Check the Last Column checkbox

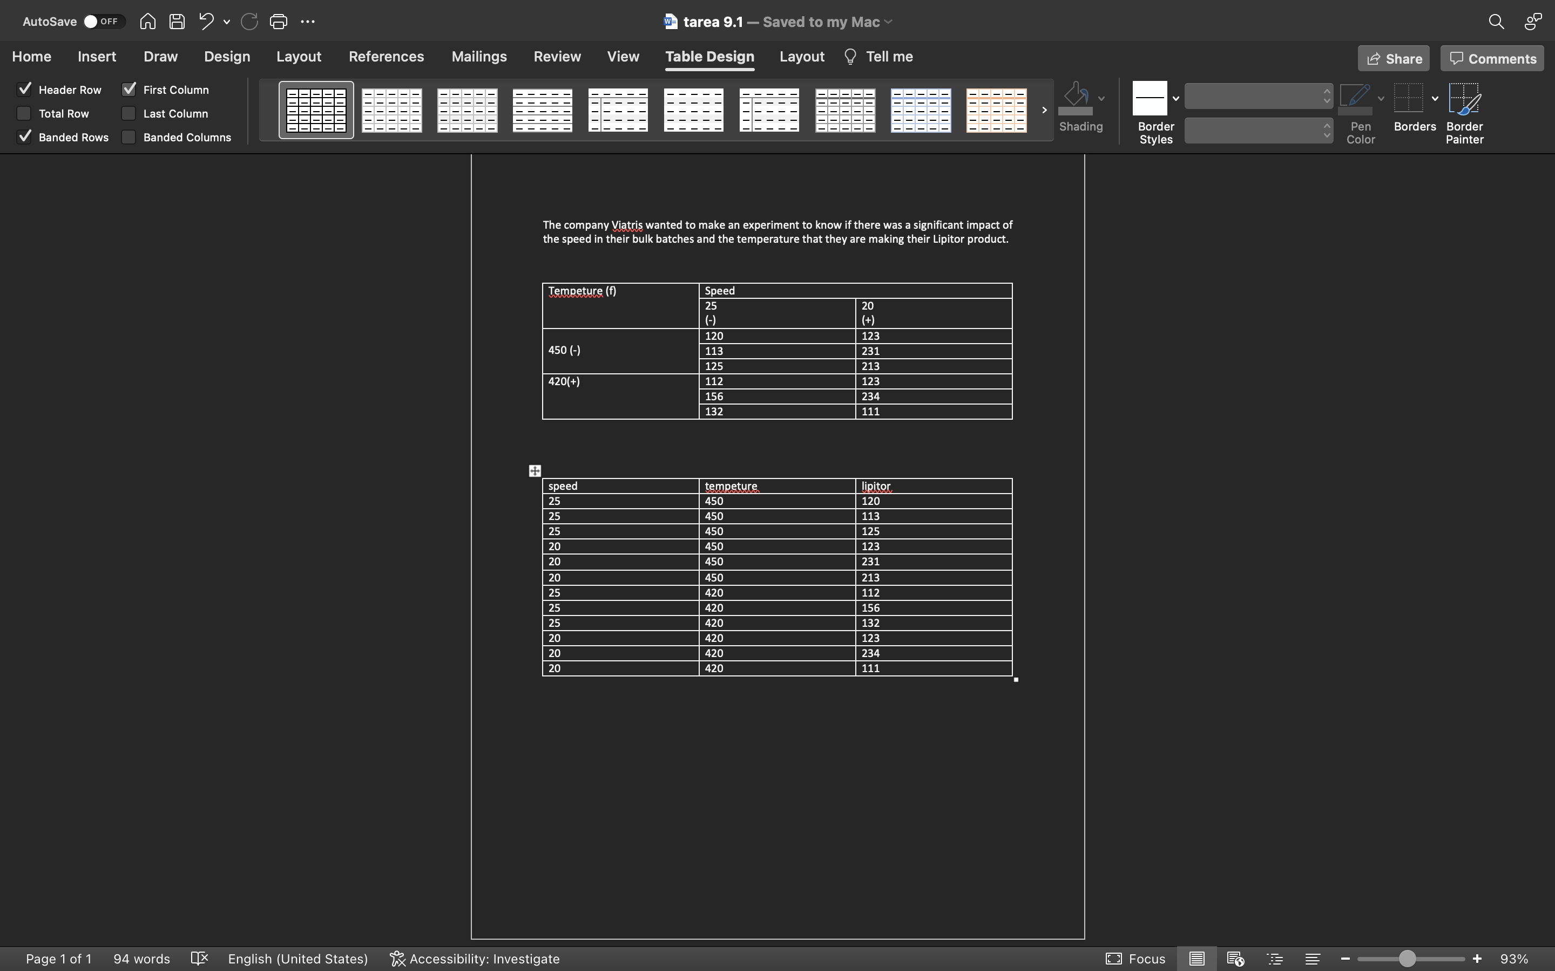coord(129,114)
